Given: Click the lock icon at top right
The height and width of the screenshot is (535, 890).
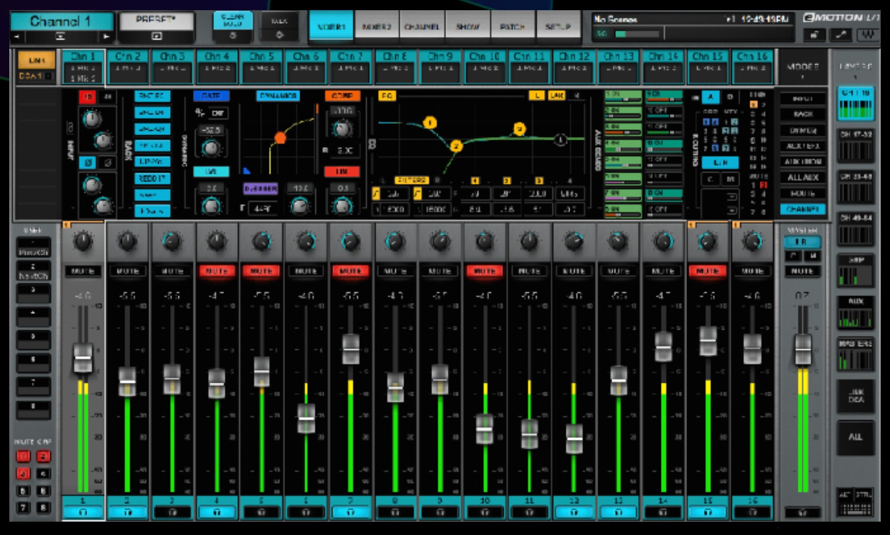Looking at the screenshot, I should click(815, 35).
